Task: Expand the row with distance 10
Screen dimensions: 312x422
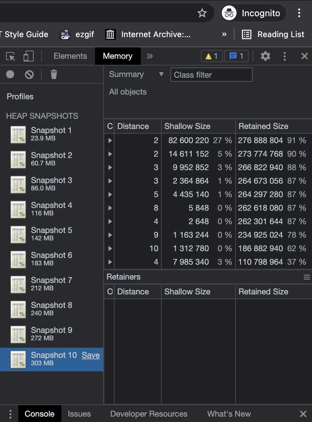Action: coord(110,248)
